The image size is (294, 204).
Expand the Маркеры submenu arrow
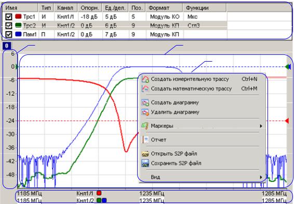[261, 126]
